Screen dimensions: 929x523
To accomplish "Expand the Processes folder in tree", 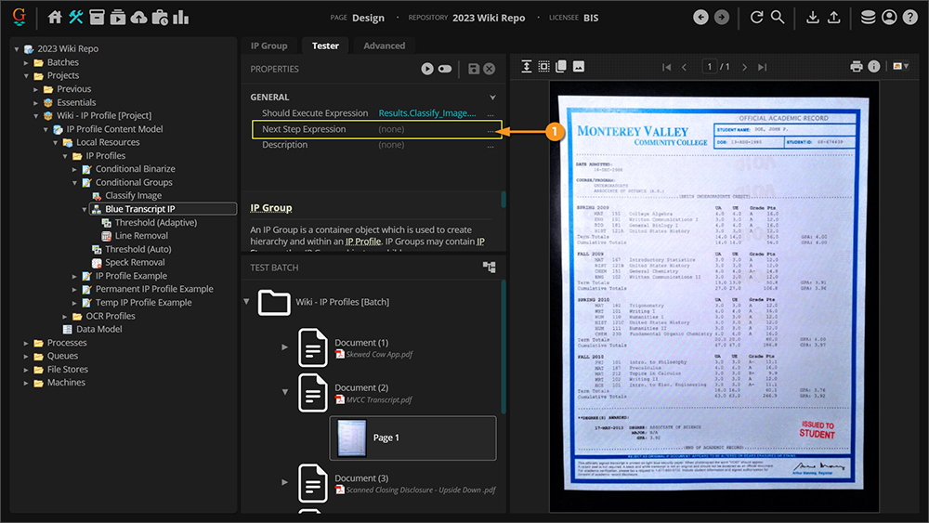I will (27, 343).
